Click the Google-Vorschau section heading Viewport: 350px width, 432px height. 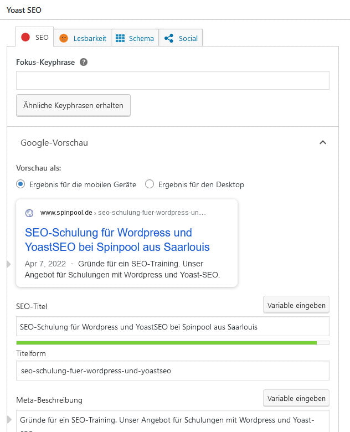54,143
